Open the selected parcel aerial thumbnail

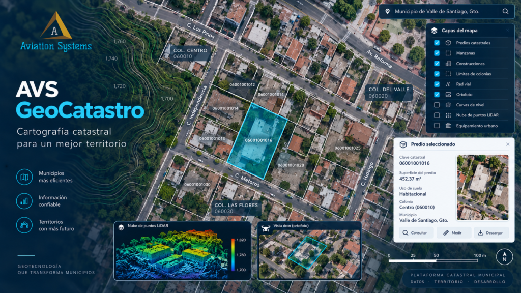click(x=483, y=187)
